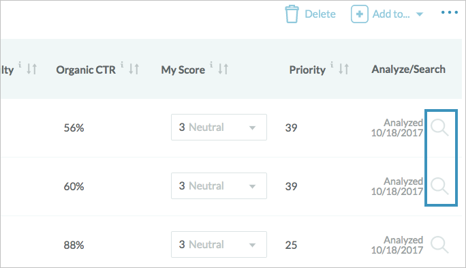
Task: Sort by Priority using arrows icon
Action: (x=344, y=69)
